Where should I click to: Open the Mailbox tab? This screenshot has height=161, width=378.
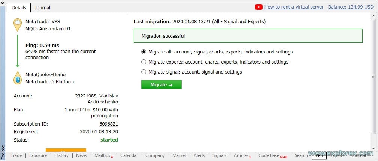point(103,155)
